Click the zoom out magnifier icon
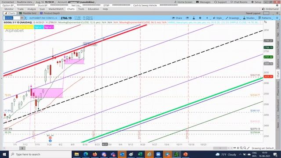 click(245, 148)
